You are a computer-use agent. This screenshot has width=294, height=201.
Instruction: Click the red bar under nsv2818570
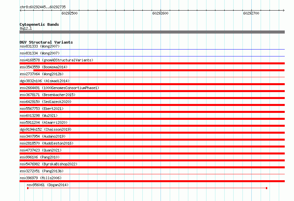coord(152,147)
